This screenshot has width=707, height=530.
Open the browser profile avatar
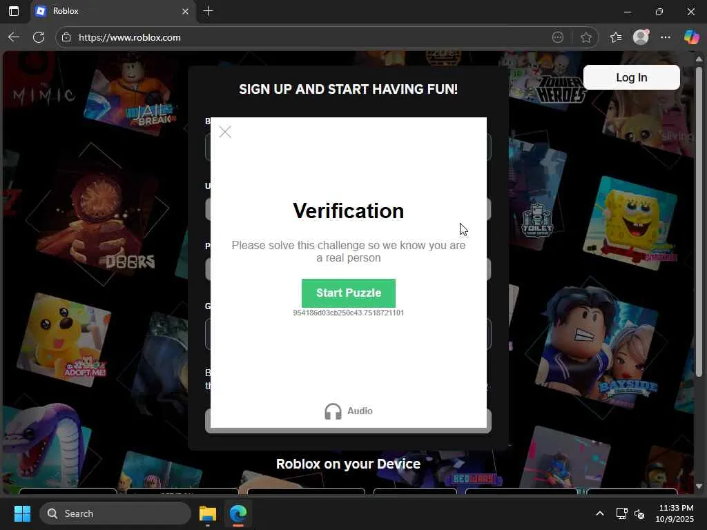[641, 37]
